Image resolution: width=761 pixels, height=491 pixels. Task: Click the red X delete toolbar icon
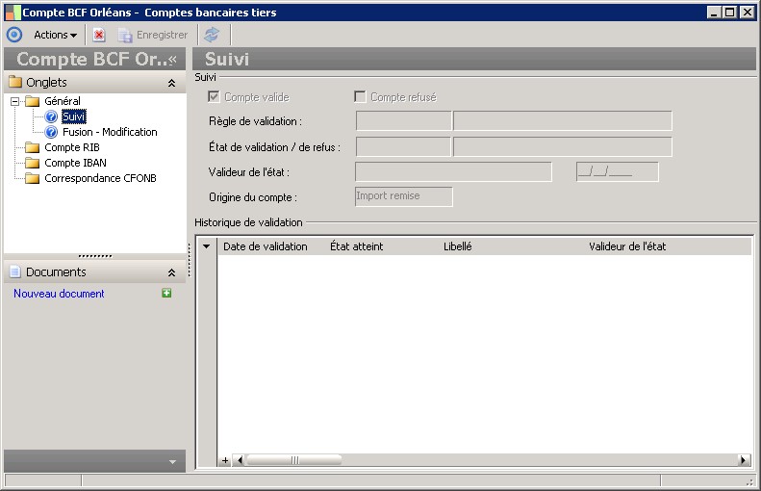click(x=99, y=35)
